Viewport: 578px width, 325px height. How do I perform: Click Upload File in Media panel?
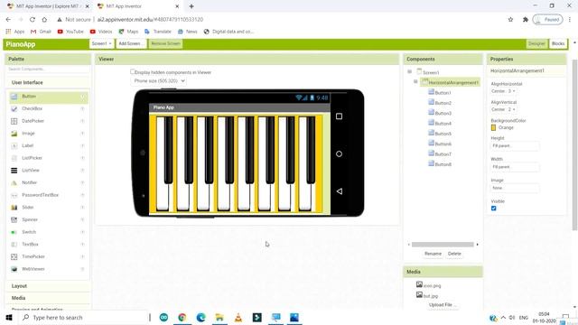click(443, 305)
